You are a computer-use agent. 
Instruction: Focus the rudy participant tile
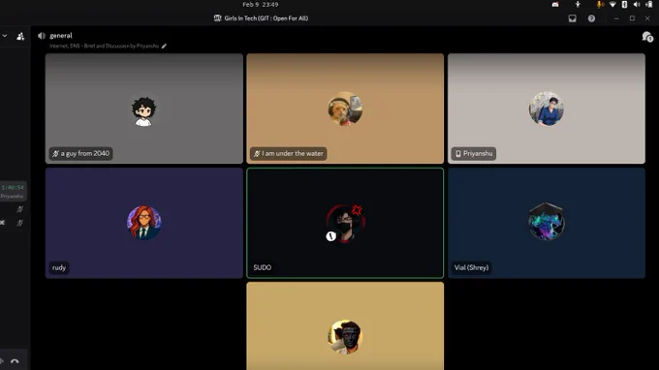144,223
